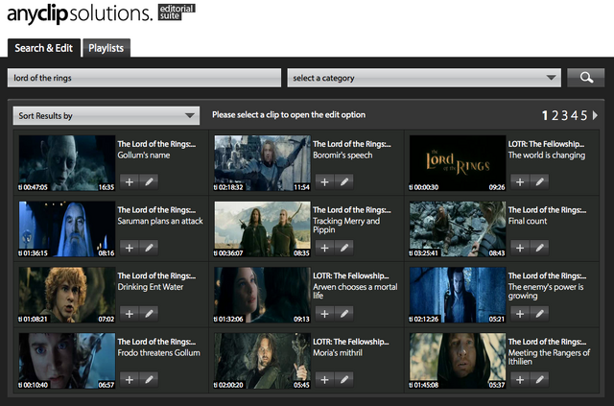The width and height of the screenshot is (614, 406).
Task: Edit The world is changing clip
Action: pos(539,181)
